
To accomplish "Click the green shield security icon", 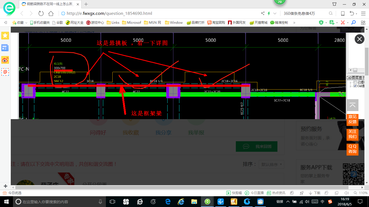I will [x=321, y=23].
